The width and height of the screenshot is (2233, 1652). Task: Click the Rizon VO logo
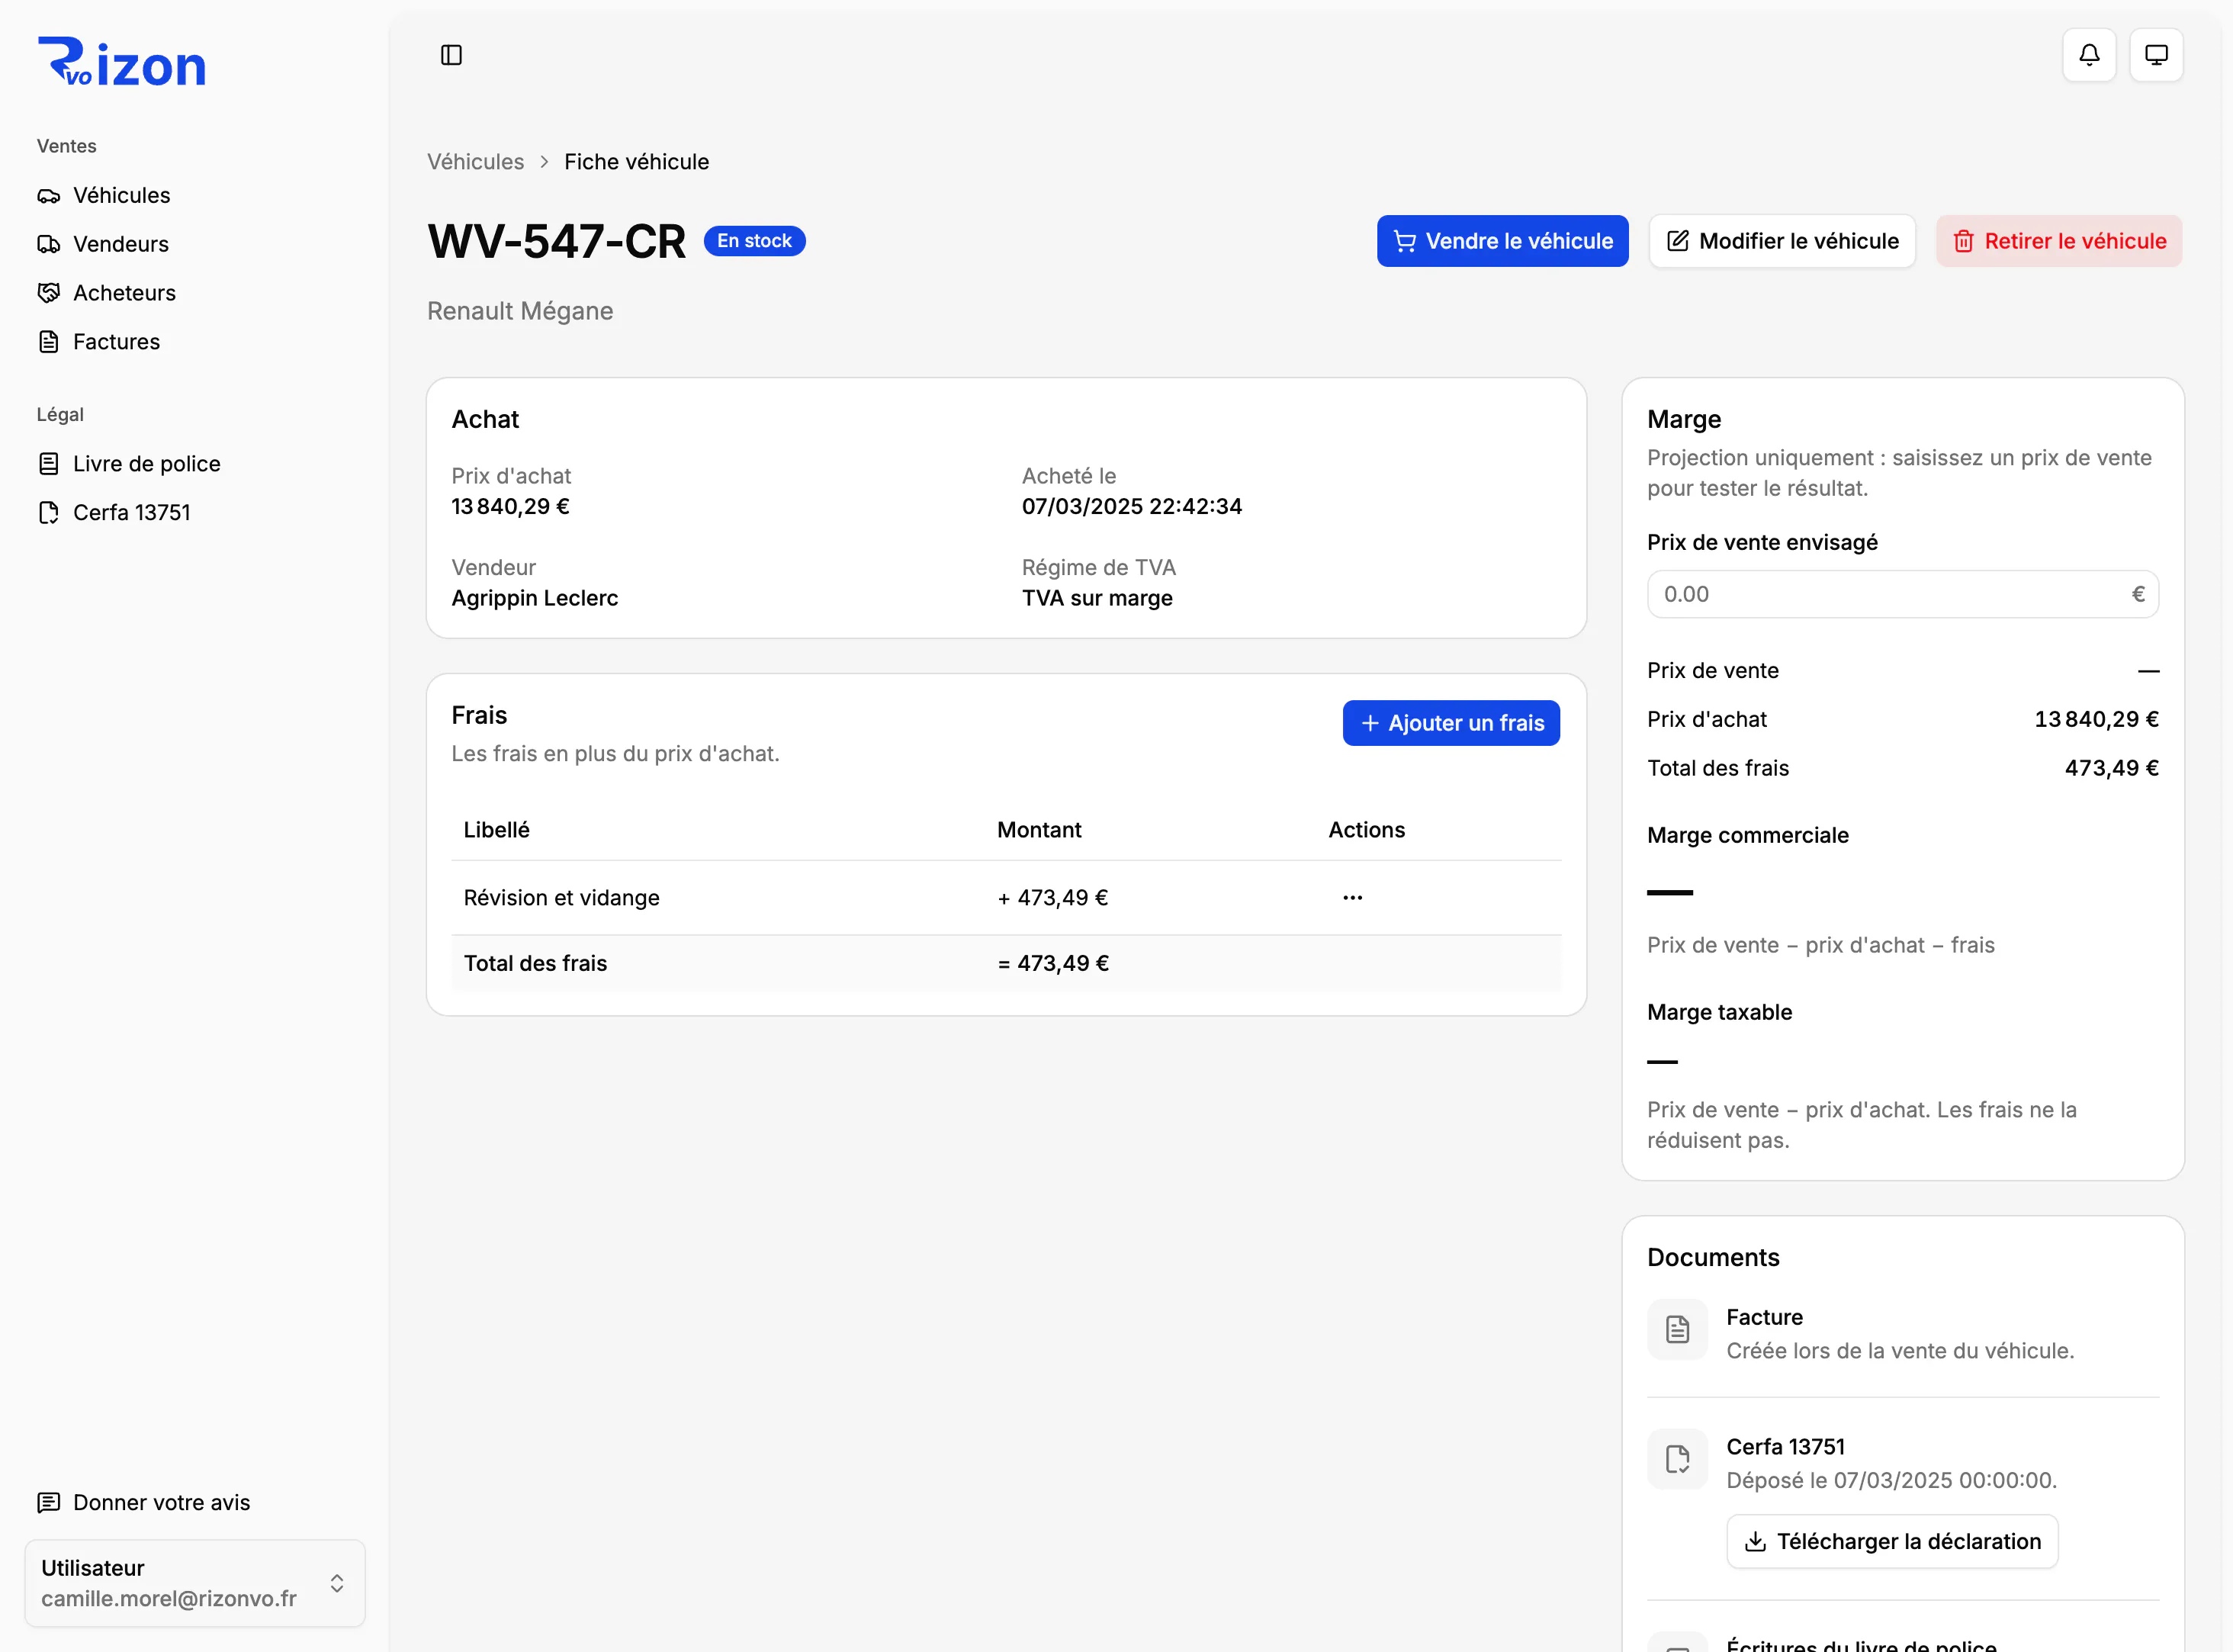pyautogui.click(x=121, y=62)
